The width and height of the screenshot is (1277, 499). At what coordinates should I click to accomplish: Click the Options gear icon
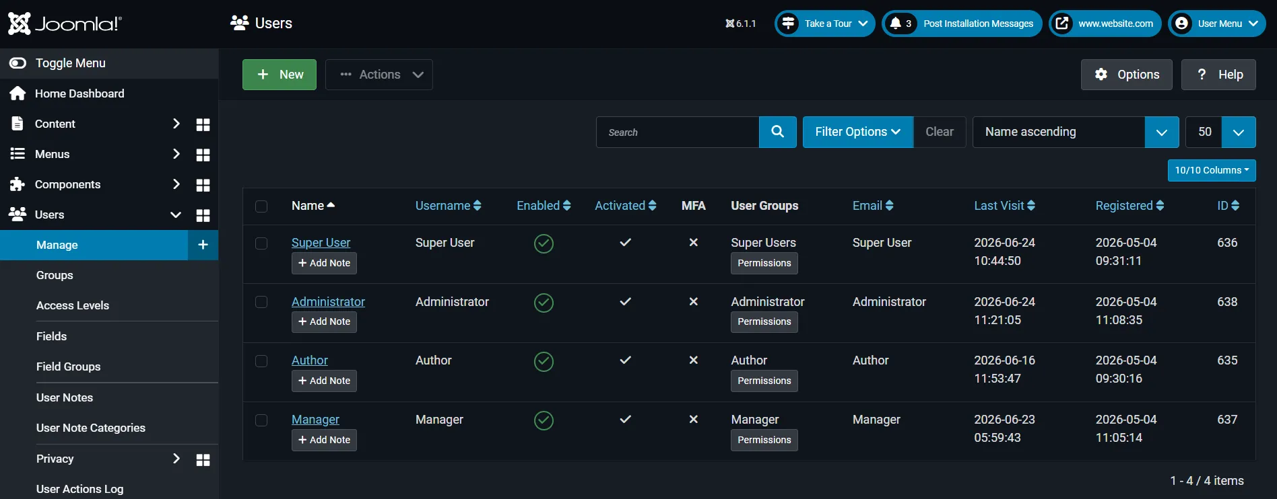coord(1101,75)
